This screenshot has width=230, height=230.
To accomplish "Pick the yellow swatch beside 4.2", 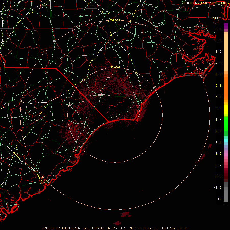I will [226, 109].
